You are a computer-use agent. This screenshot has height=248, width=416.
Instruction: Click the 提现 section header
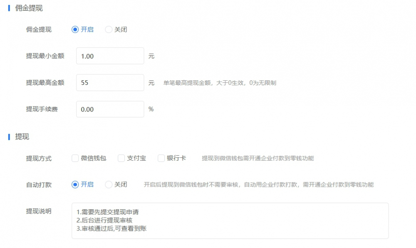(x=21, y=137)
